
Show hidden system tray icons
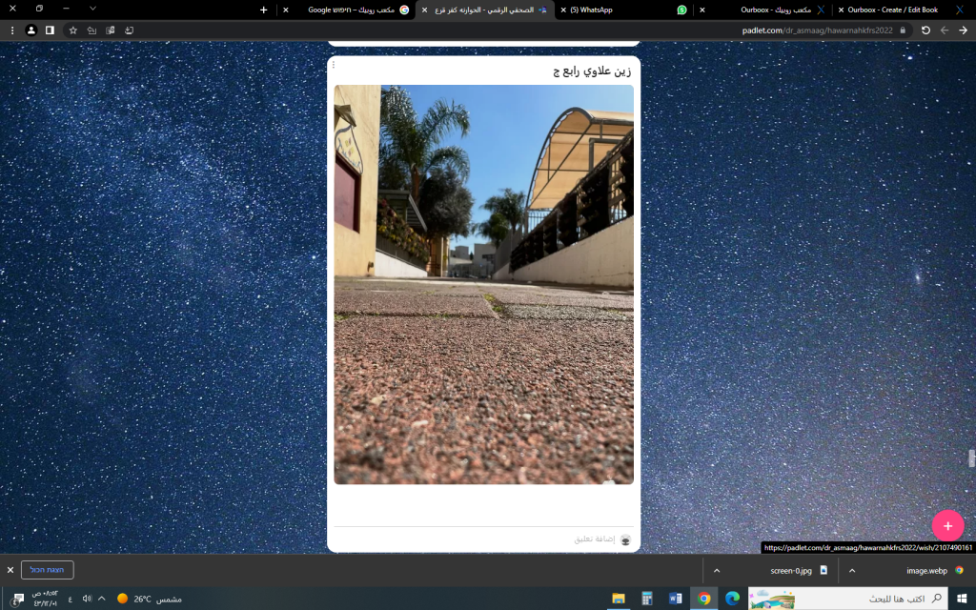point(102,599)
